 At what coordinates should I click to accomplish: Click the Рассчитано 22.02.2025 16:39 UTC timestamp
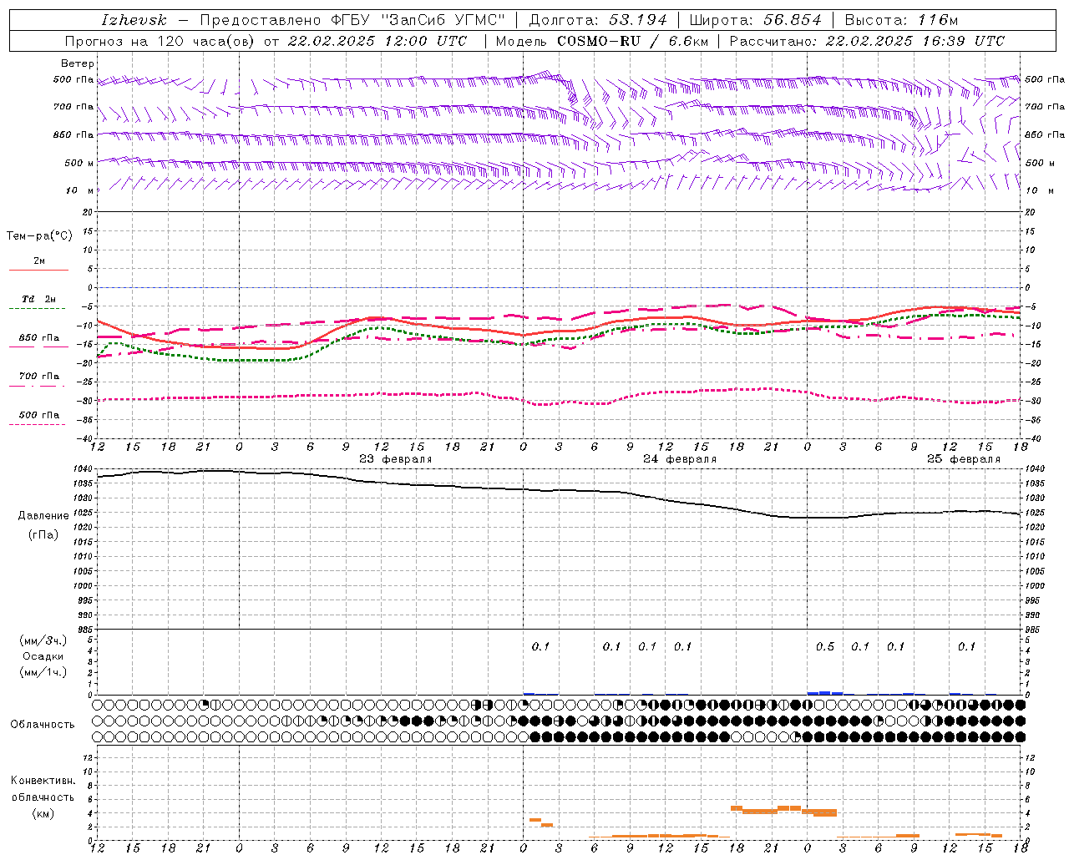coord(867,41)
